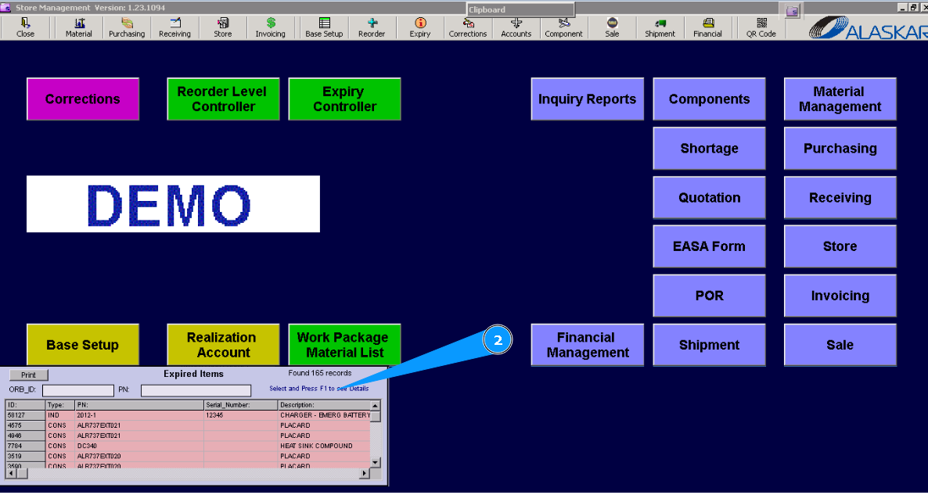Click the QR Code toolbar icon
The width and height of the screenshot is (928, 495).
(761, 28)
